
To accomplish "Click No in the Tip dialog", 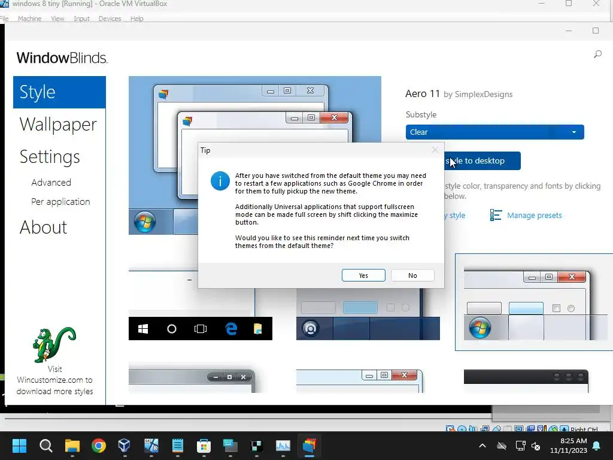I will click(x=412, y=276).
